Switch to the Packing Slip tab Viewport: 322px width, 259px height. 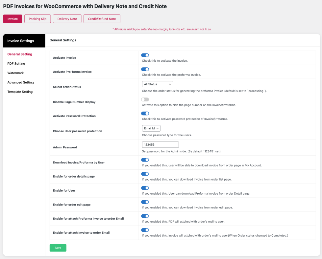tap(37, 19)
